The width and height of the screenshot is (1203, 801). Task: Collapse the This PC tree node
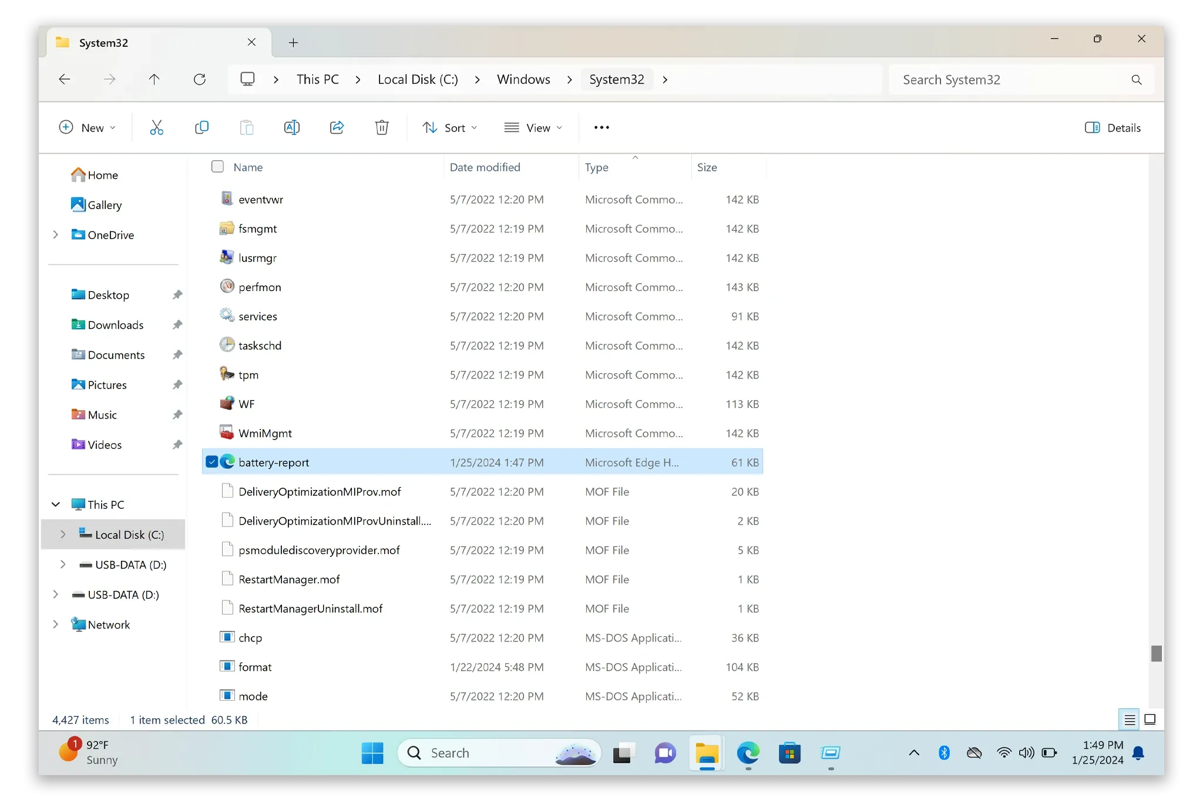pos(56,505)
